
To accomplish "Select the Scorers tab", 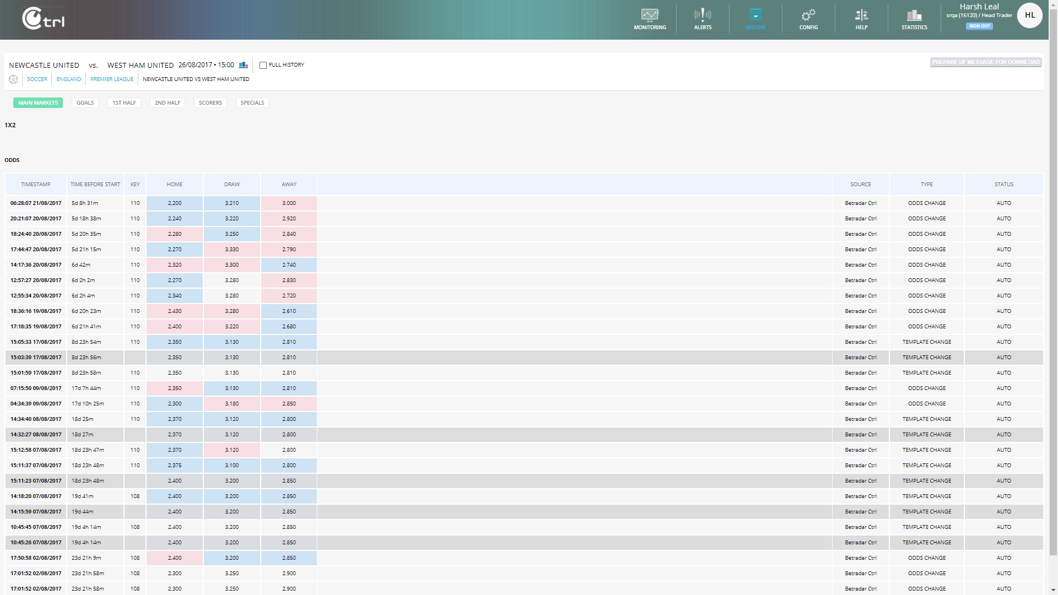I will point(210,103).
